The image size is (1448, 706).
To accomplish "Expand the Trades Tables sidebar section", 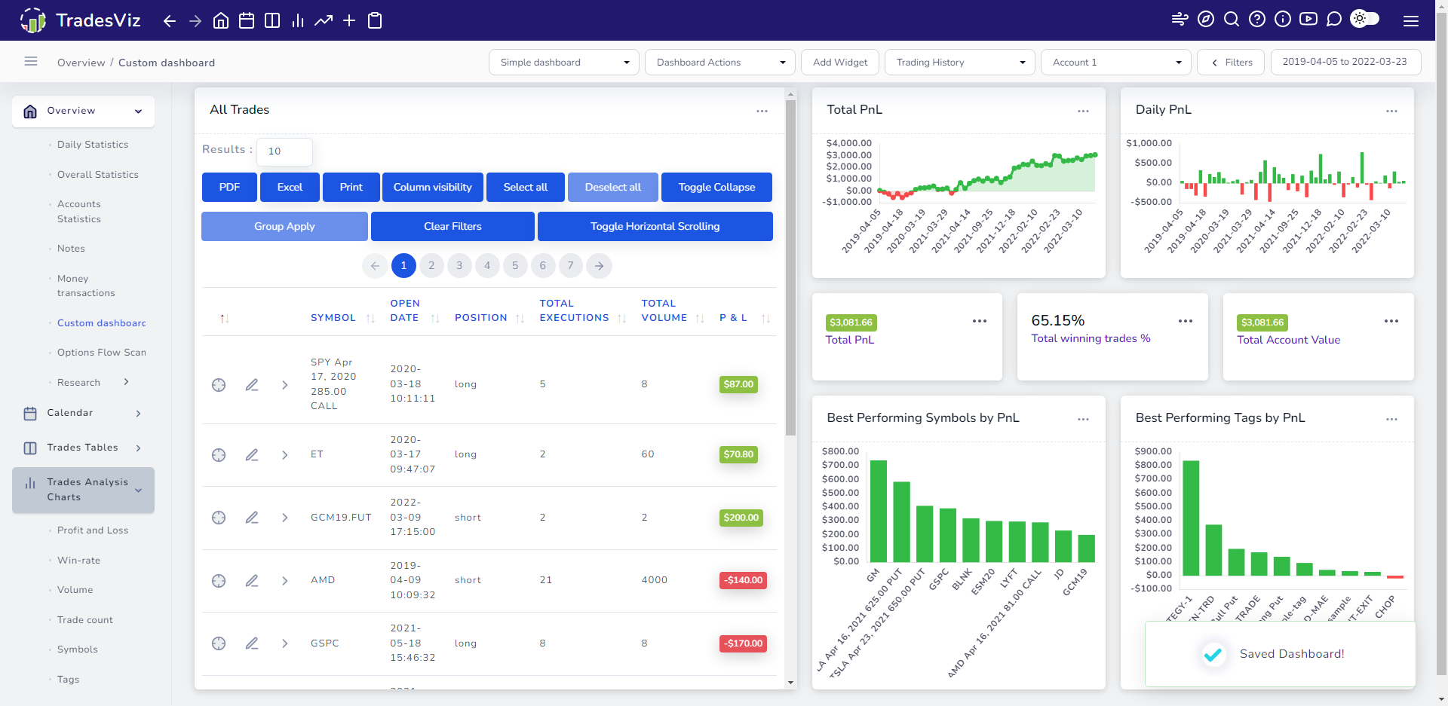I will pos(83,448).
